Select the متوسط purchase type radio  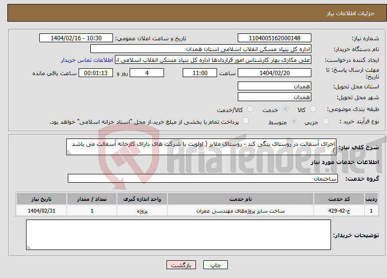pyautogui.click(x=294, y=121)
